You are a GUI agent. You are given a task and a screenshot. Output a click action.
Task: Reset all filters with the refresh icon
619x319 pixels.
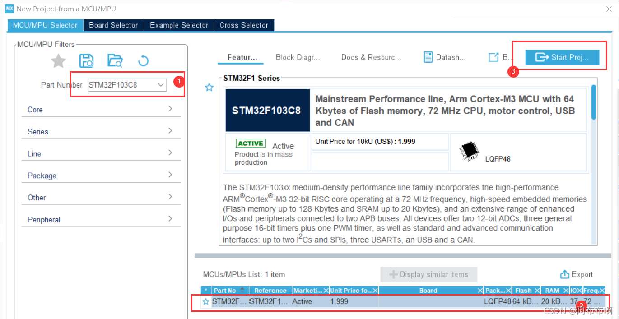point(143,60)
